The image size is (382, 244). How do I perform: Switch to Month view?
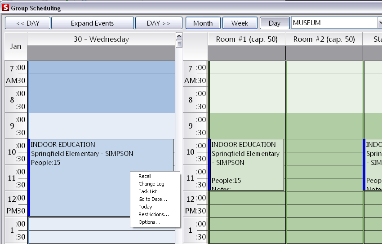[x=203, y=23]
